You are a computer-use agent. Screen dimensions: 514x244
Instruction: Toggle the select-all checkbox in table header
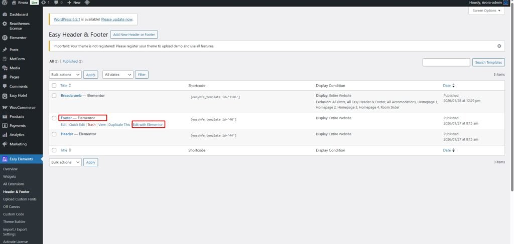pyautogui.click(x=54, y=86)
